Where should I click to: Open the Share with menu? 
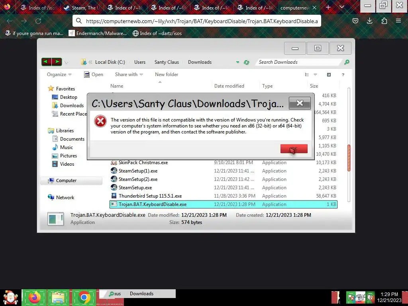coord(129,75)
